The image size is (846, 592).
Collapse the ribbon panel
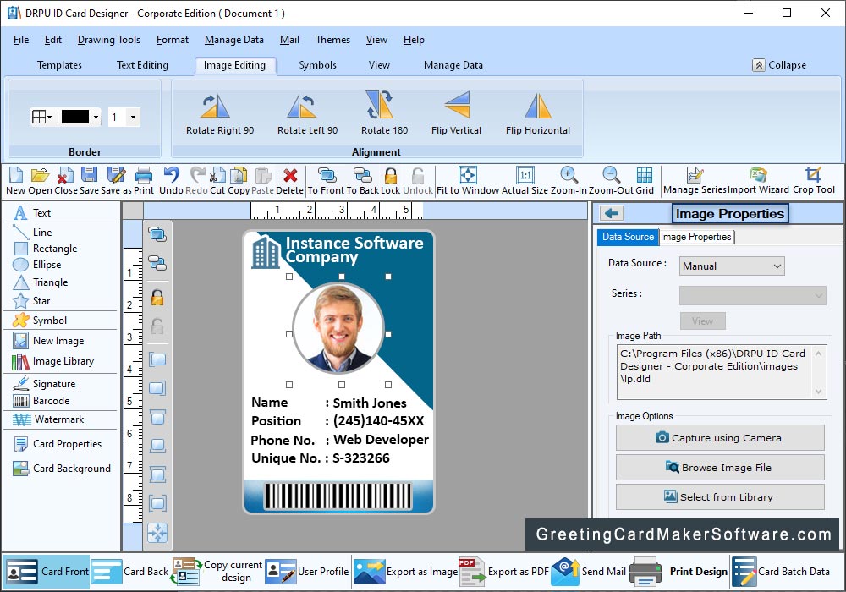tap(779, 65)
